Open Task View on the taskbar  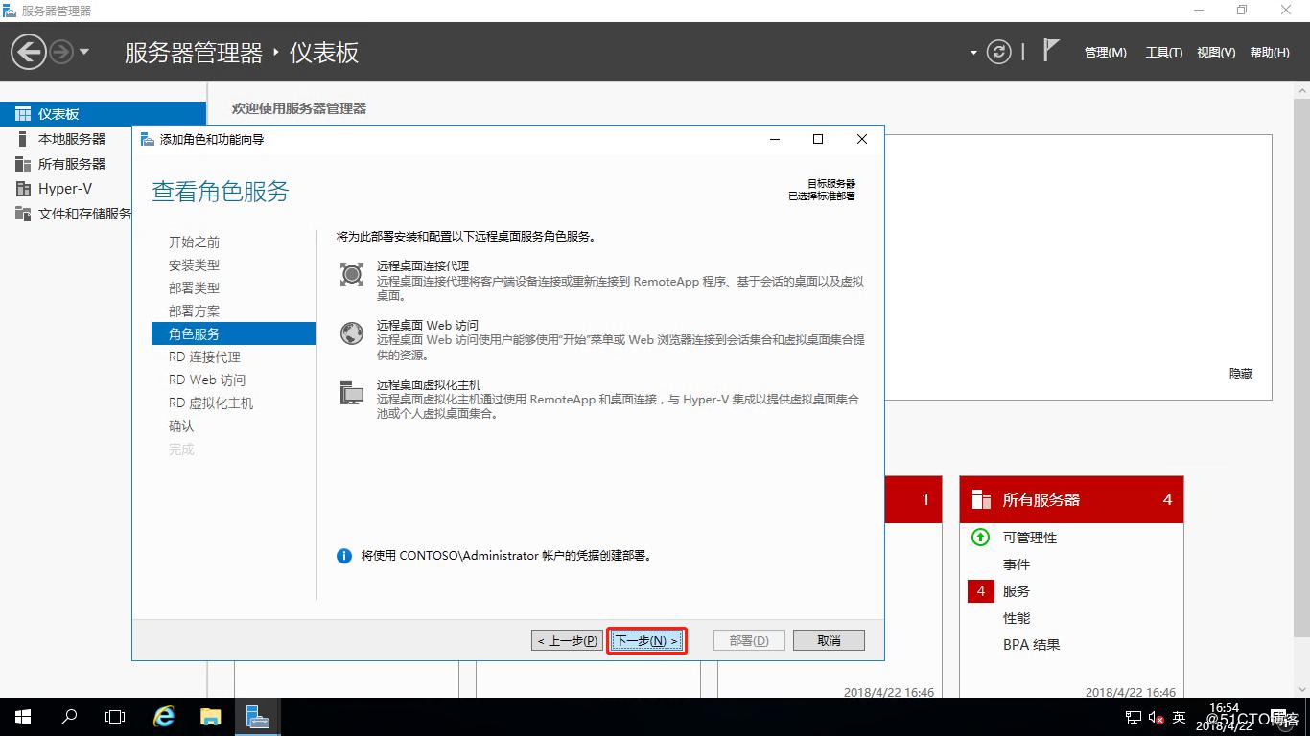click(x=115, y=717)
